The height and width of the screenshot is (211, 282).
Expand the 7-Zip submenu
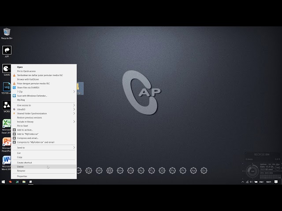click(x=44, y=92)
